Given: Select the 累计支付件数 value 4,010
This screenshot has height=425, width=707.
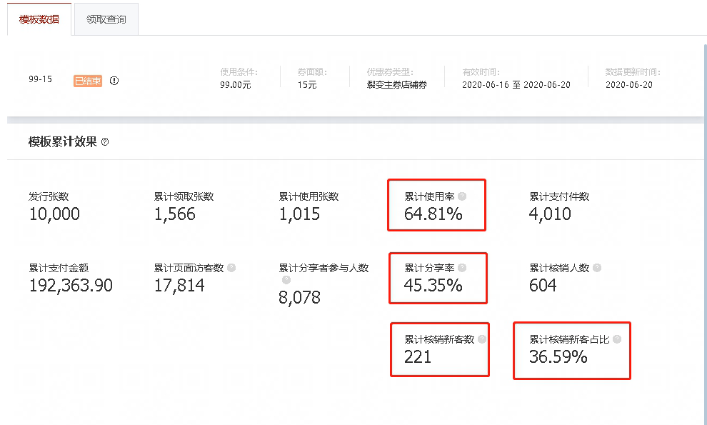Looking at the screenshot, I should click(x=550, y=214).
